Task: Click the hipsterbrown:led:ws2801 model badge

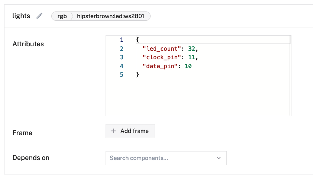Action: point(113,16)
